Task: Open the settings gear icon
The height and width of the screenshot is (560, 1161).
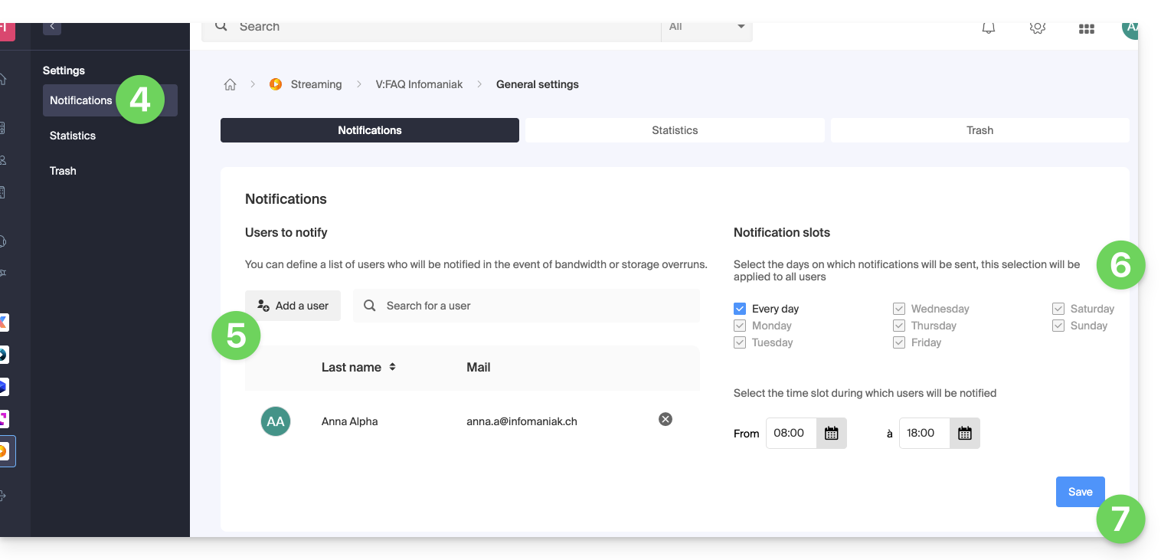Action: (x=1038, y=28)
